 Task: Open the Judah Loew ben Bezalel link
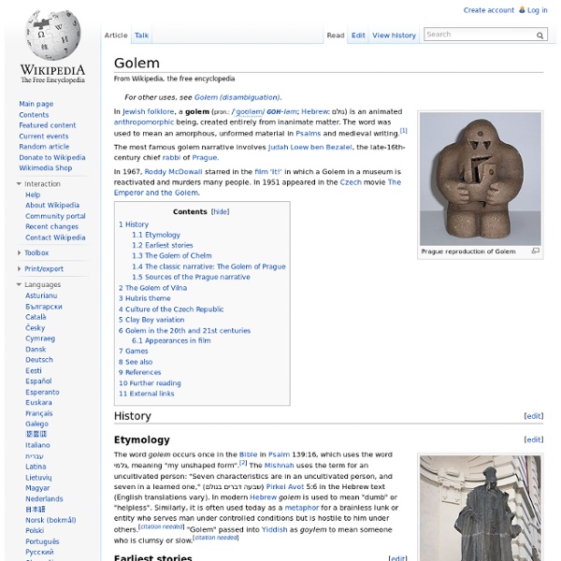(309, 147)
